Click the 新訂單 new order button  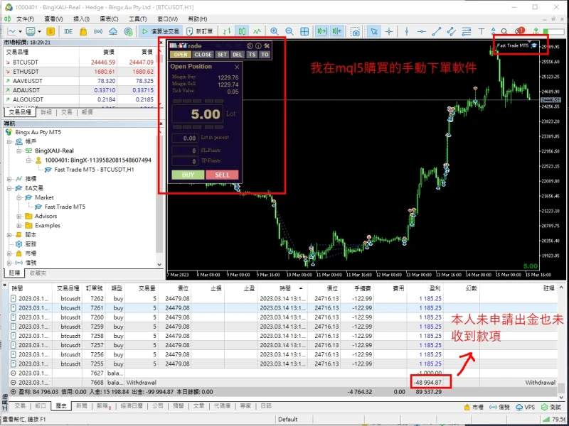[201, 31]
